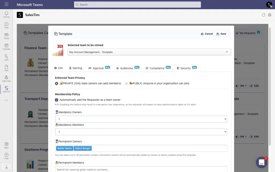275x172 pixels.
Task: Open Activity in the Teams sidebar
Action: point(6,15)
